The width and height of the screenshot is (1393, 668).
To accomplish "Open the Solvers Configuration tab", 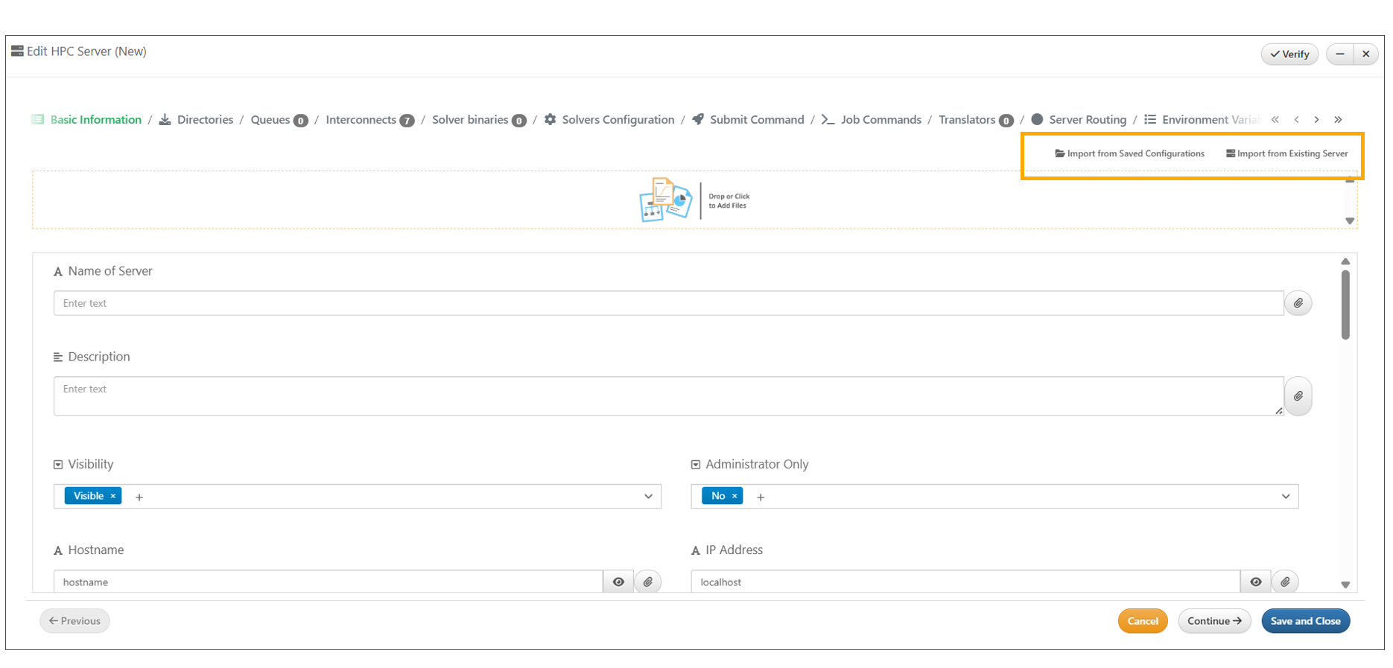I will (617, 120).
